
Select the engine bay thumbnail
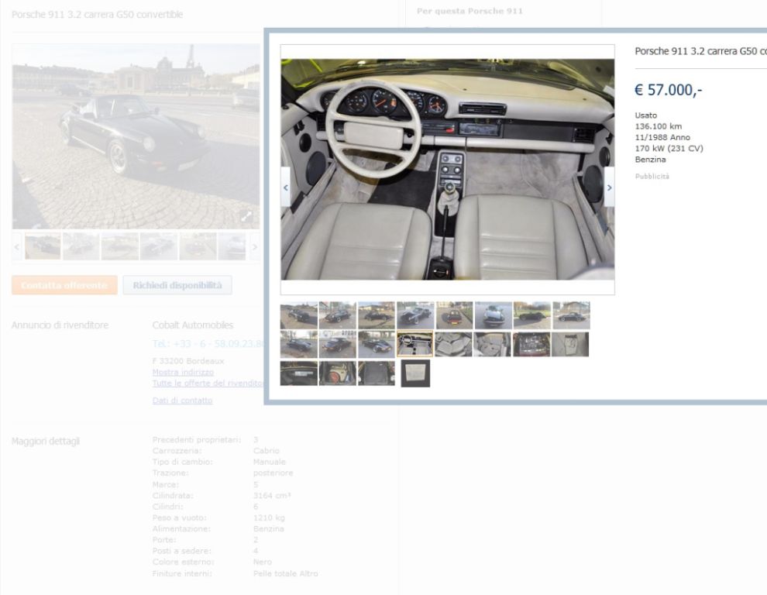pyautogui.click(x=531, y=344)
